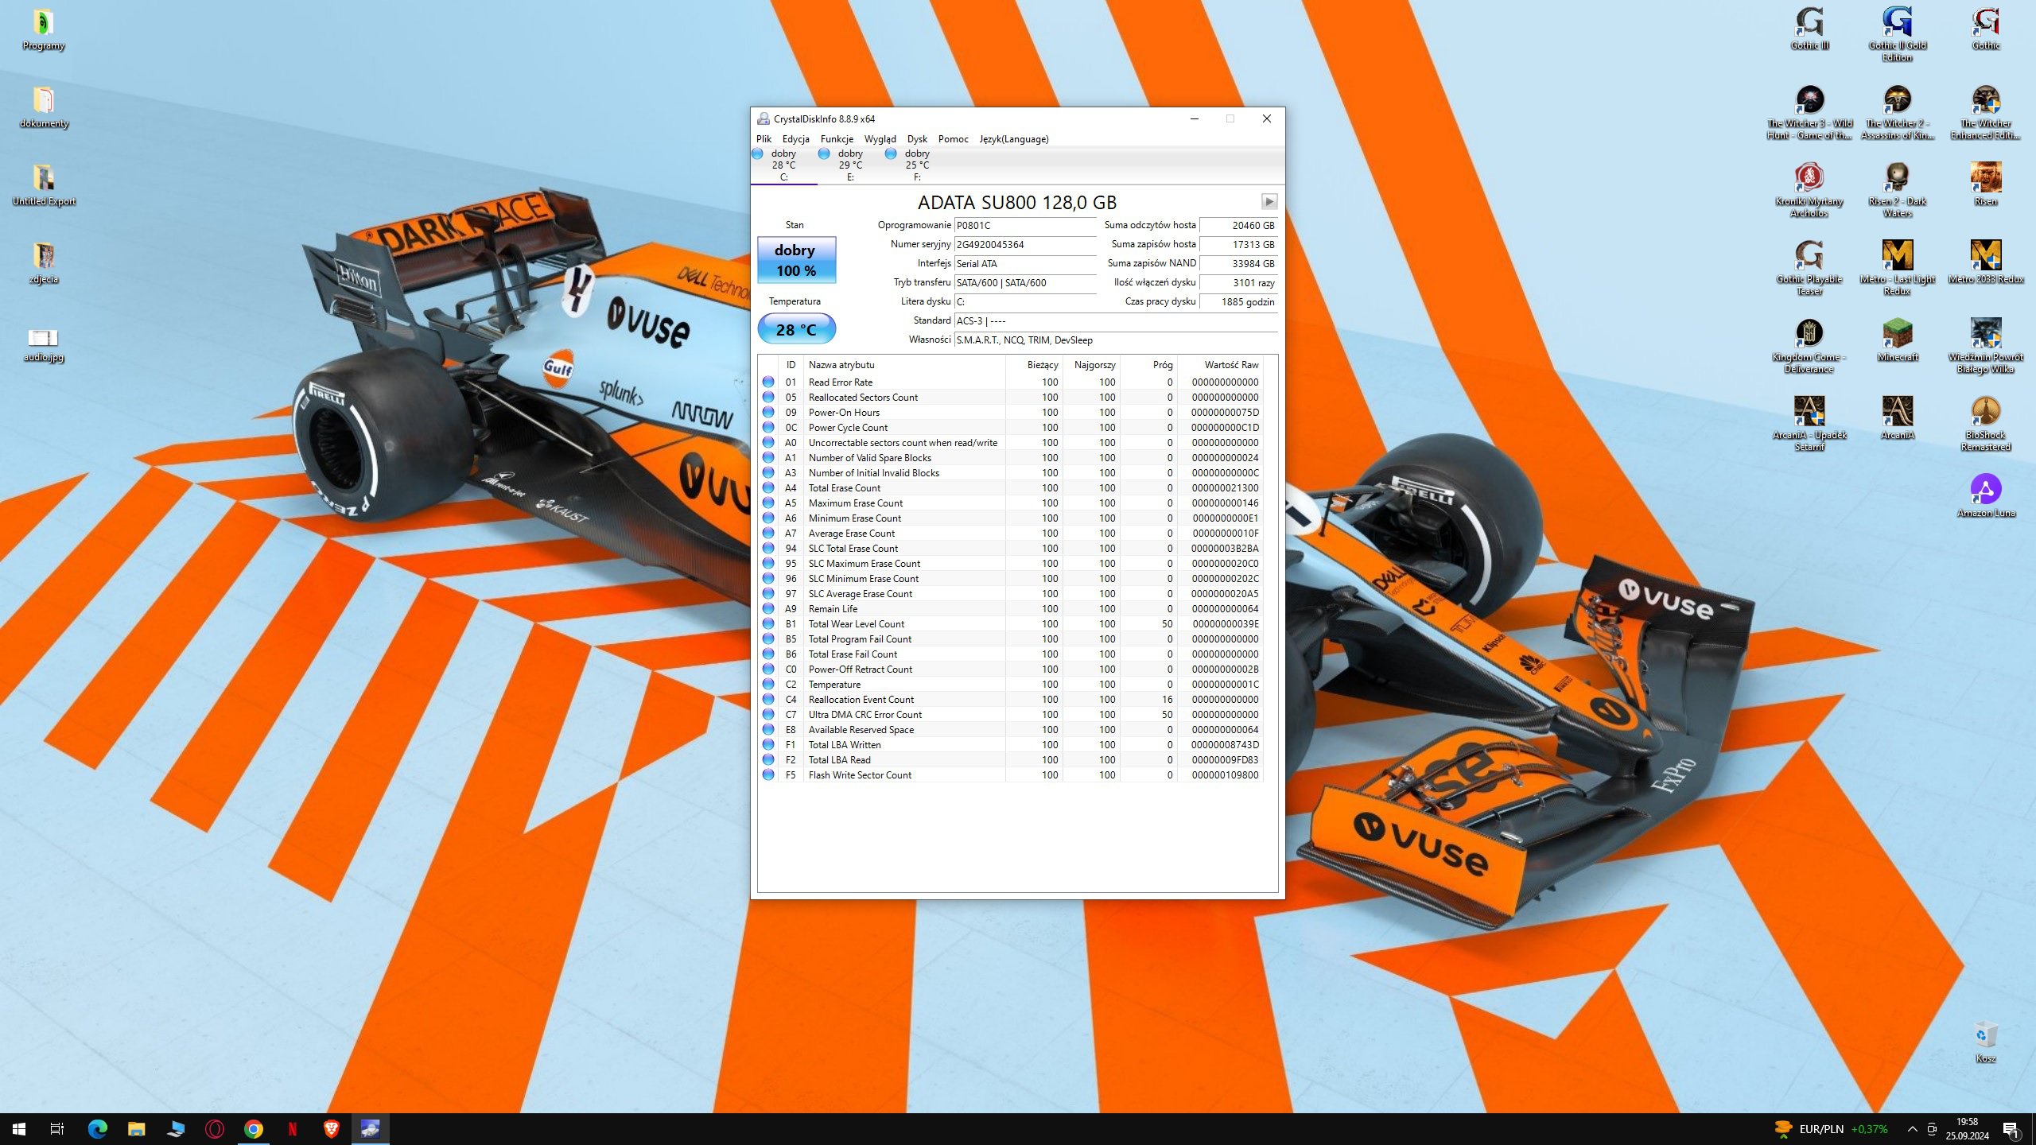Click the next-disk arrow beside ADATA SU800 title
This screenshot has height=1145, width=2036.
point(1269,202)
